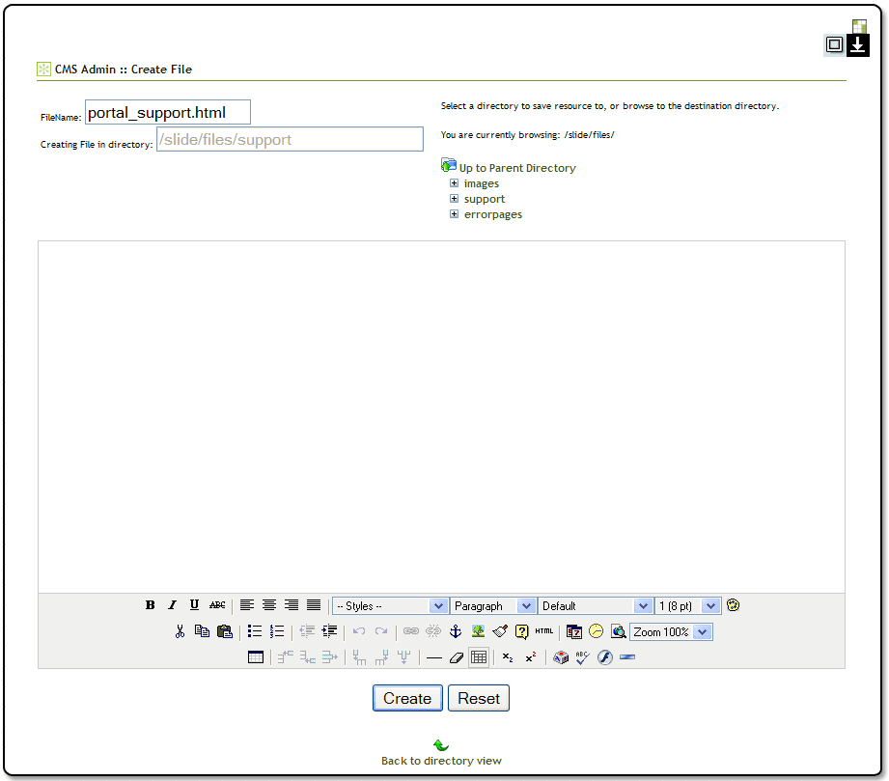Click the Reset button
This screenshot has height=781, width=889.
(x=479, y=698)
